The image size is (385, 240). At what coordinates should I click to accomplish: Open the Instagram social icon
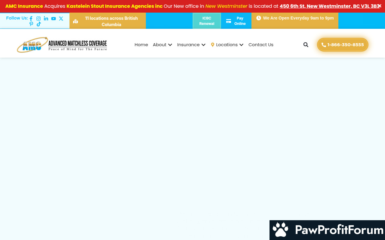click(x=38, y=19)
